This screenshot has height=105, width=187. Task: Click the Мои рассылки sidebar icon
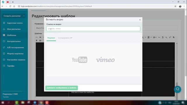click(4, 29)
